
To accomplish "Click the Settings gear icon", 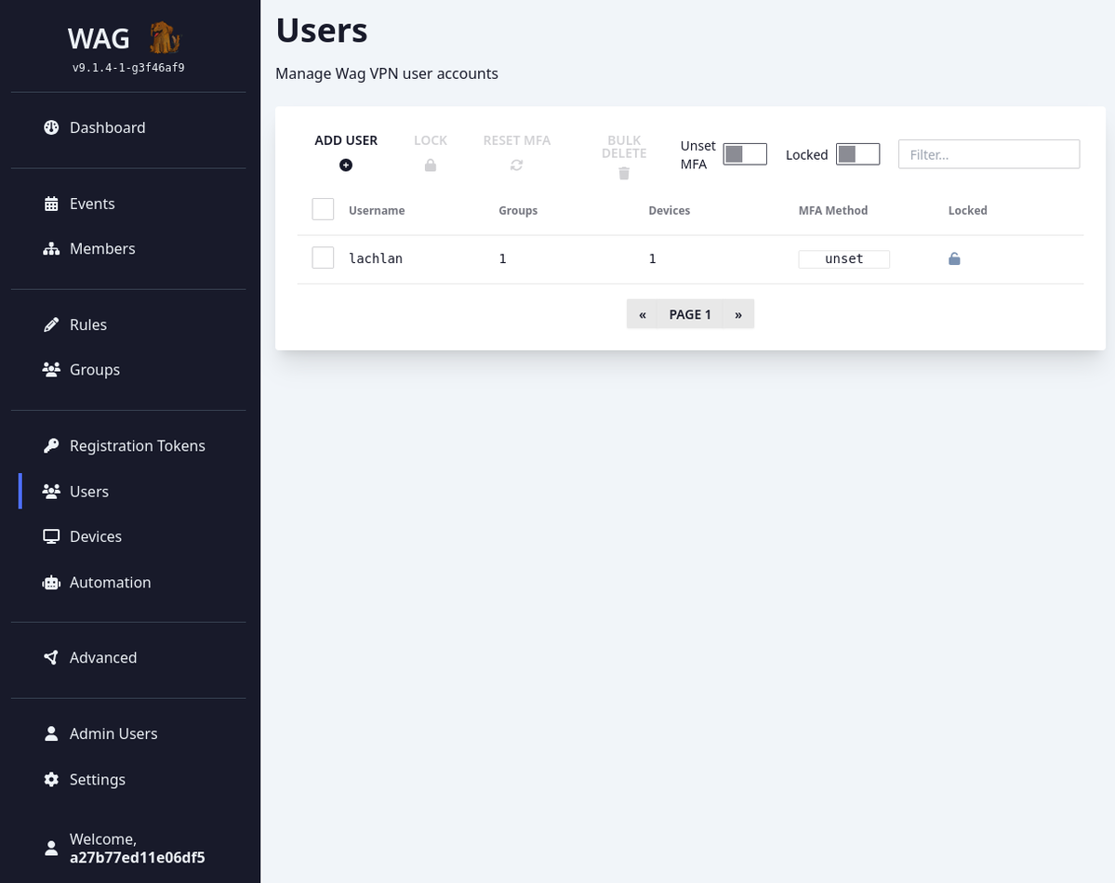I will pos(51,780).
